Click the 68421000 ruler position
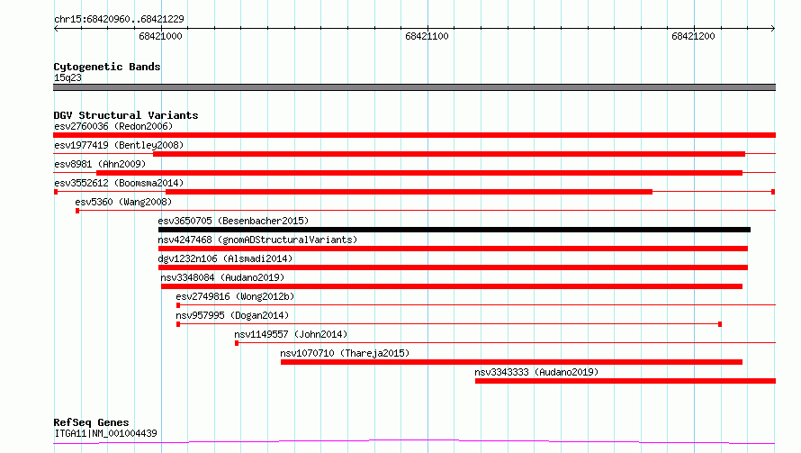The image size is (801, 453). pos(160,36)
